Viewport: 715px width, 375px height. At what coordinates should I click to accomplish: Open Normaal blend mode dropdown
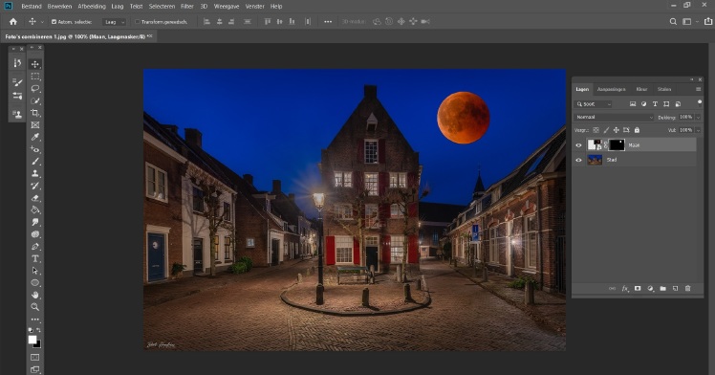[x=614, y=118]
